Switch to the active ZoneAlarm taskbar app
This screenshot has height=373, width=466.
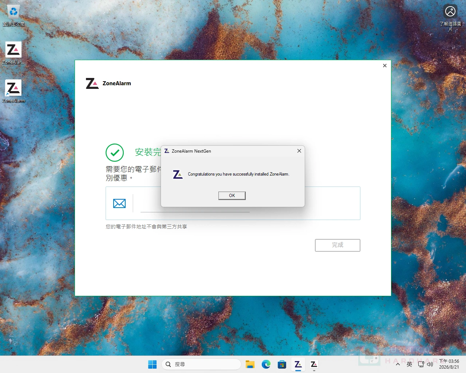(x=298, y=364)
